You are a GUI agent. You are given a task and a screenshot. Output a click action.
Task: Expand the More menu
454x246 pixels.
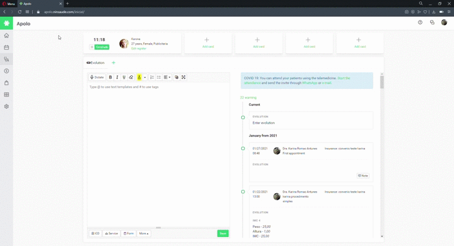pos(144,233)
